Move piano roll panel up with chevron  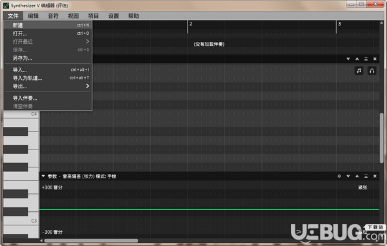(357, 59)
